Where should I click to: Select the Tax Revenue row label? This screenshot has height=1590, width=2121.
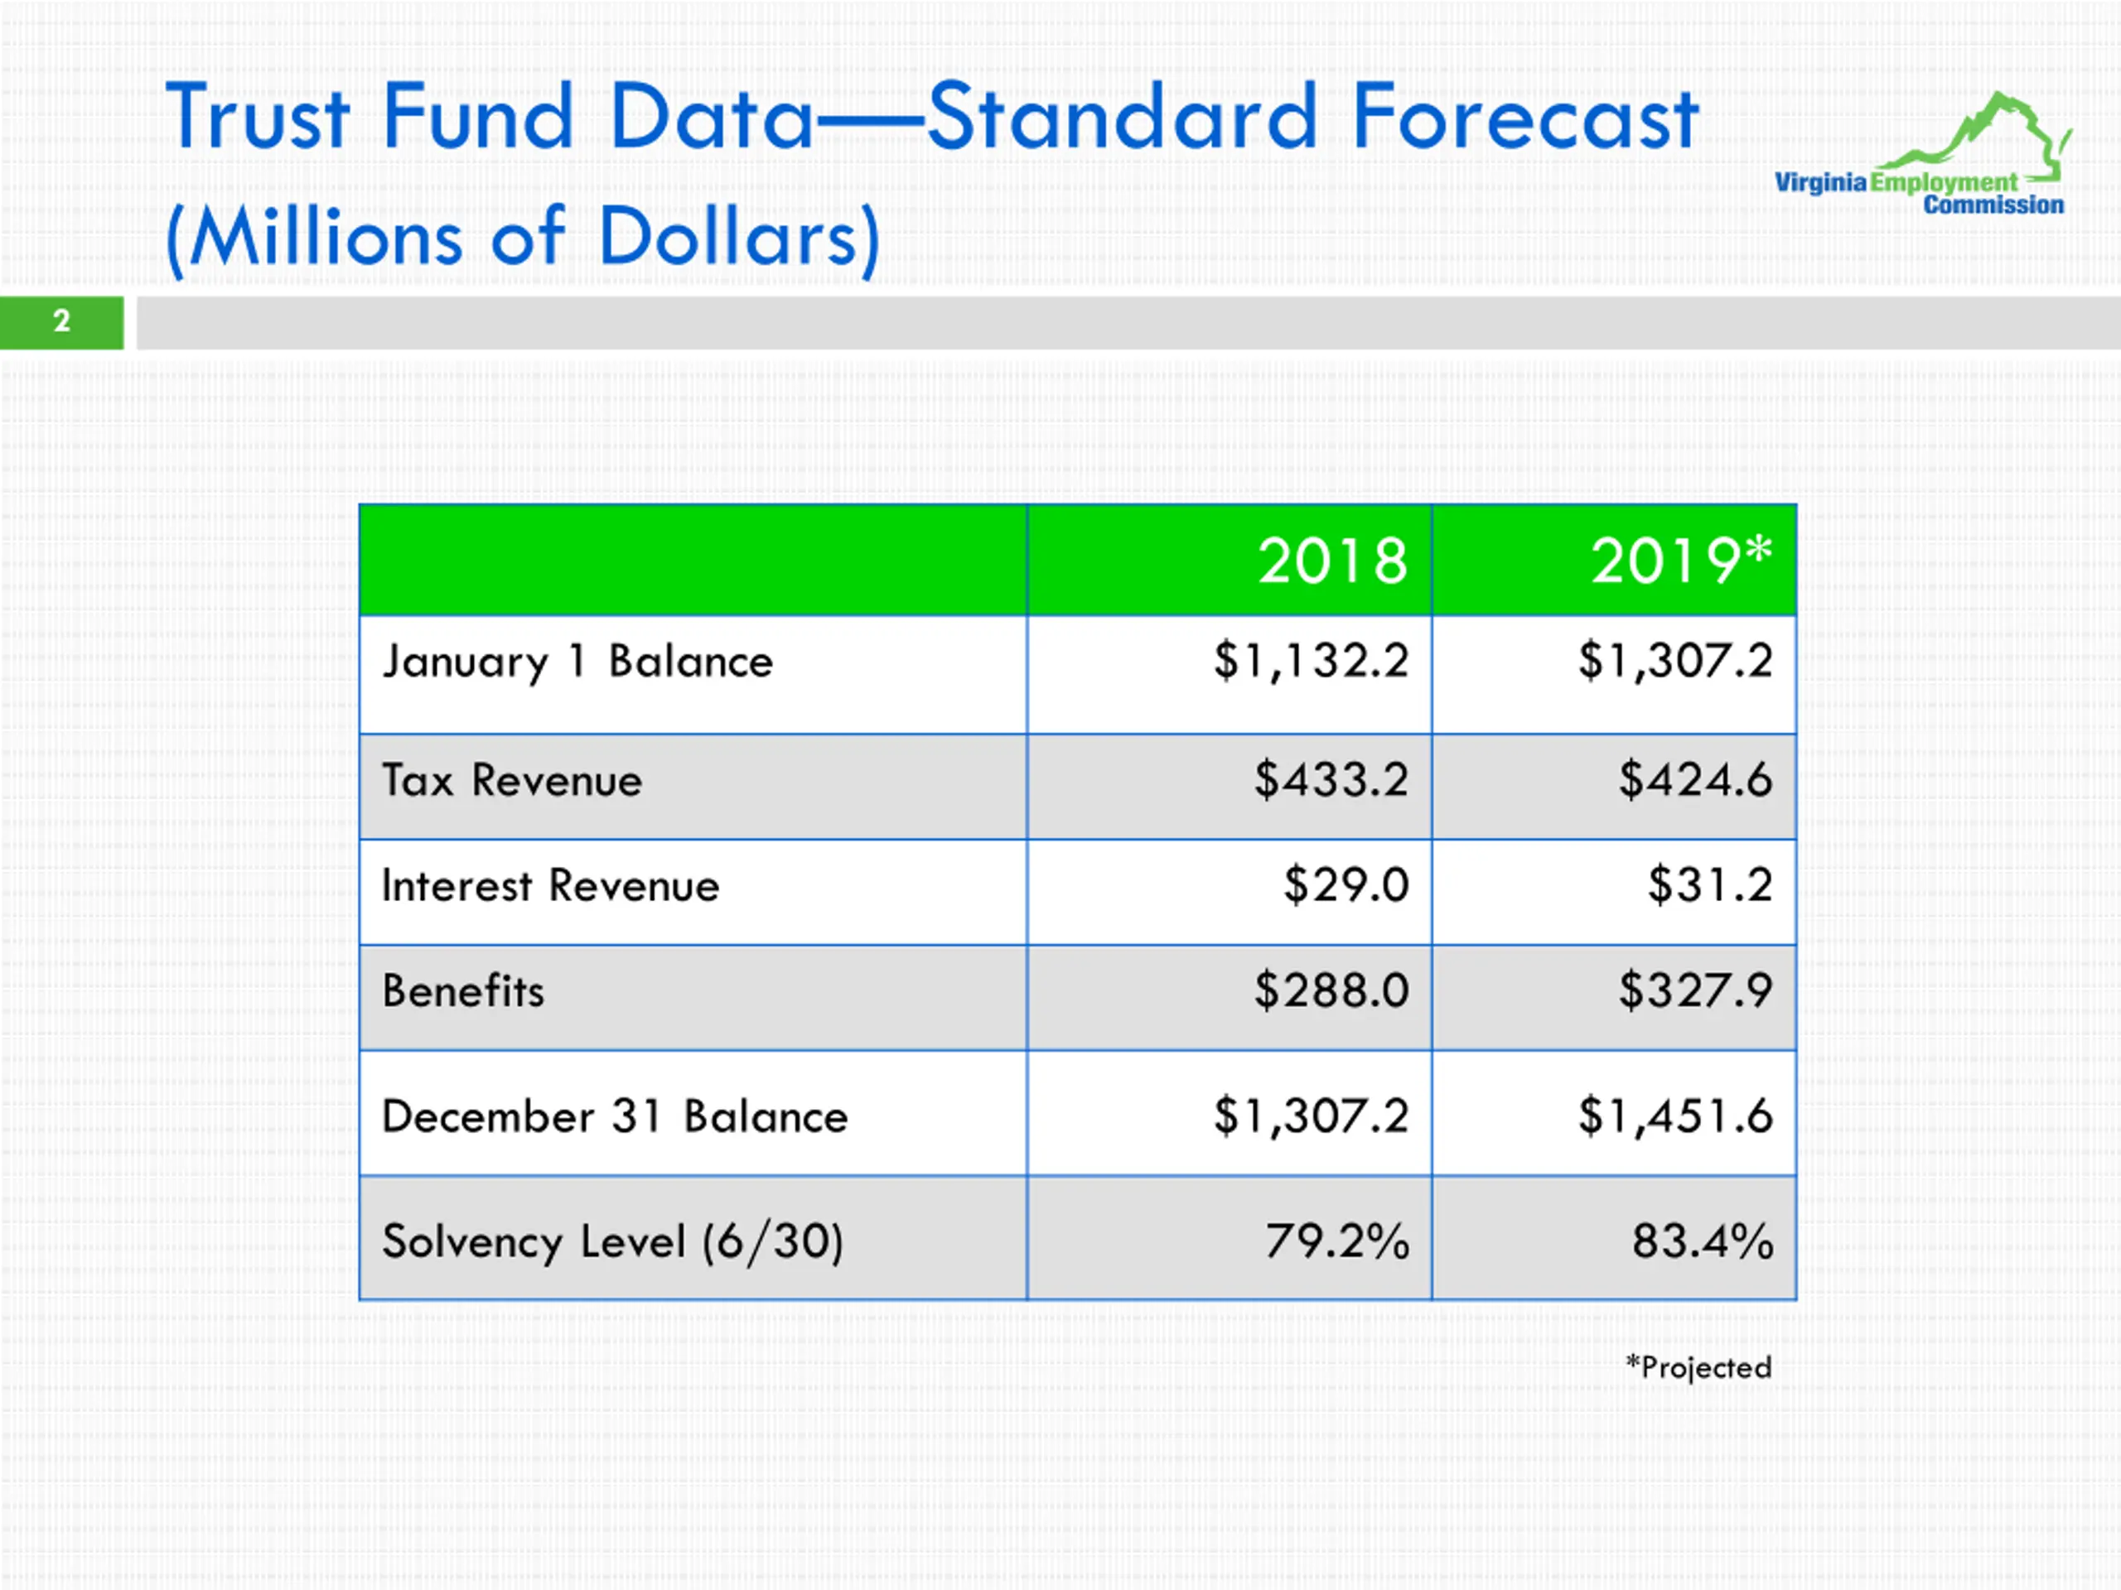(x=512, y=780)
